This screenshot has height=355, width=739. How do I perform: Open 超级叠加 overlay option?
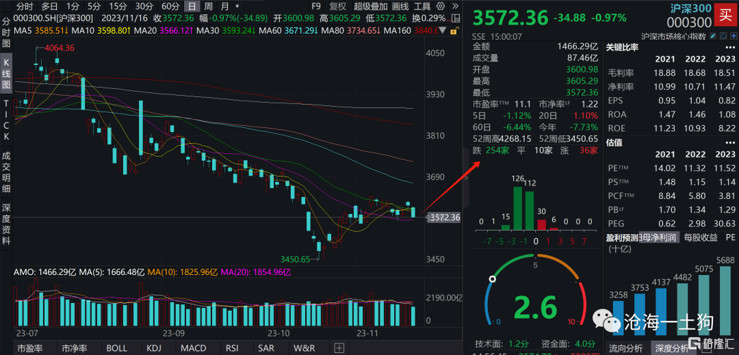(371, 6)
